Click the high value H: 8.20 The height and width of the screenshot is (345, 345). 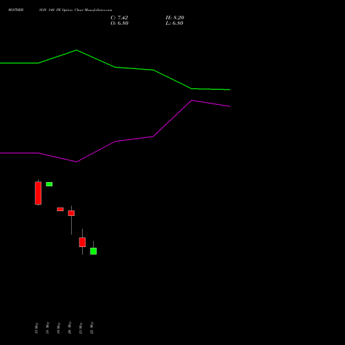point(175,17)
